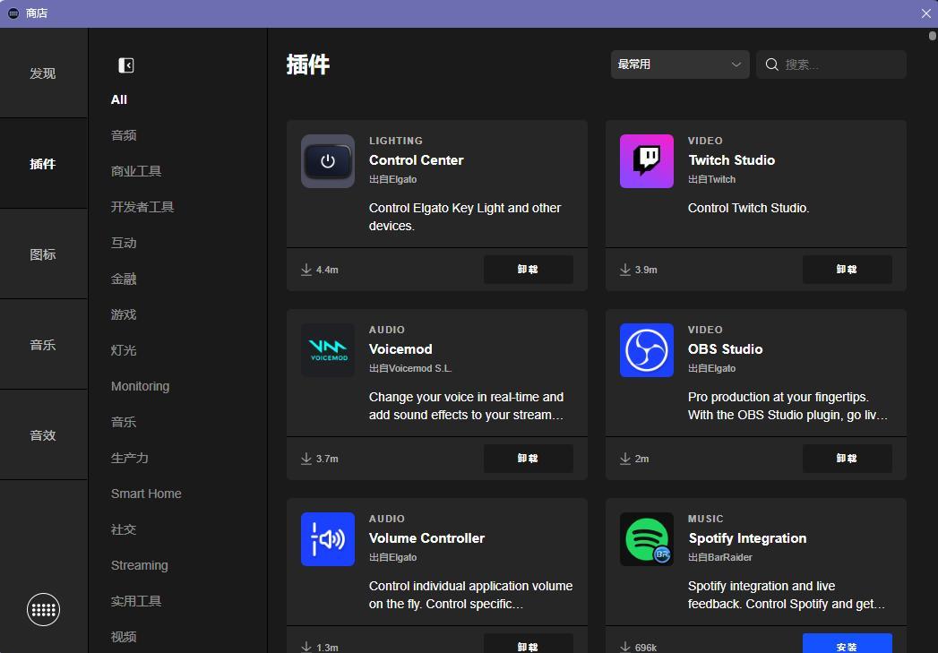Screen dimensions: 938x653
Task: Switch to the 音乐 store section tab
Action: (x=44, y=345)
